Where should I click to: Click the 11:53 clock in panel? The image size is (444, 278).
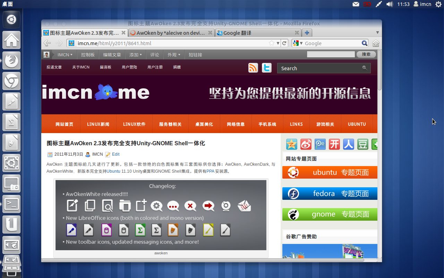(x=403, y=4)
